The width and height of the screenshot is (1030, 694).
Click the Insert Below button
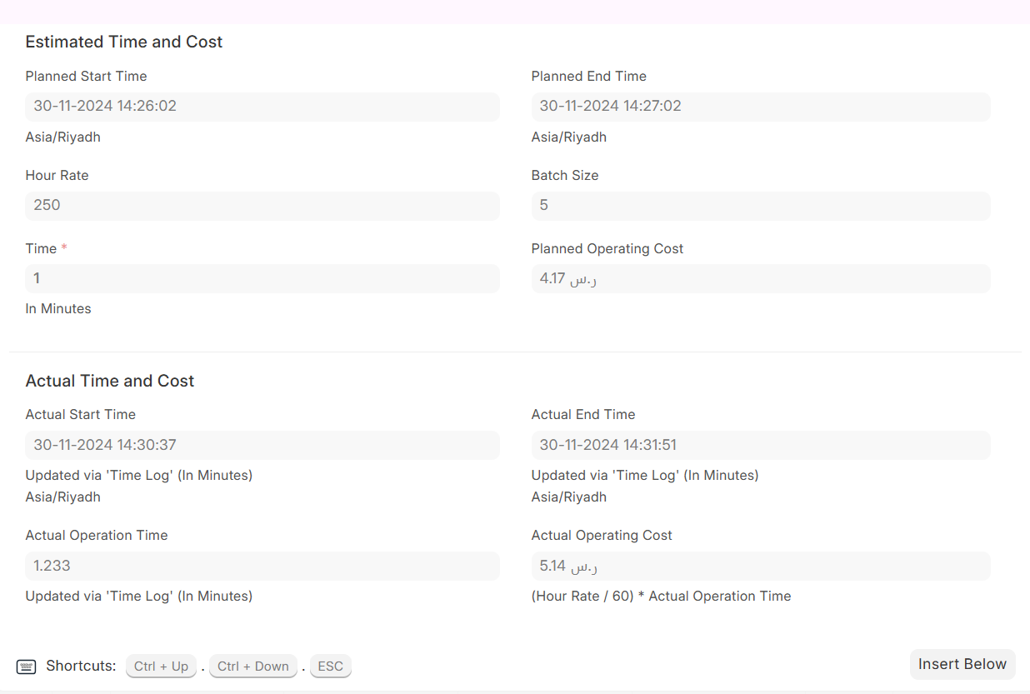tap(962, 664)
